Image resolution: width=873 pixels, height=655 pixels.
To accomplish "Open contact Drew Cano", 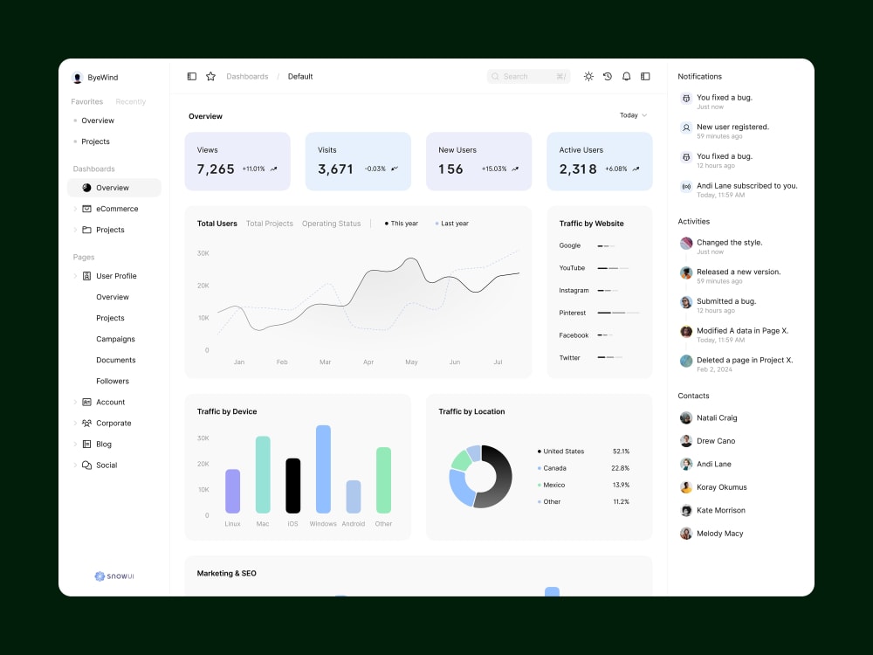I will click(716, 440).
